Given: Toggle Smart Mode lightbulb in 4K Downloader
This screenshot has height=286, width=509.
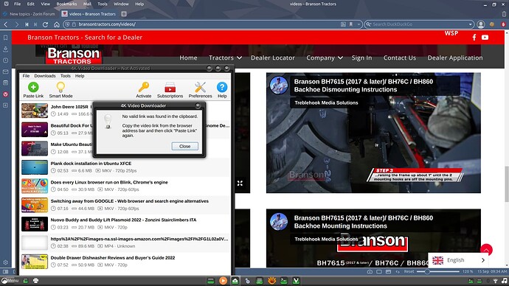Looking at the screenshot, I should 60,87.
